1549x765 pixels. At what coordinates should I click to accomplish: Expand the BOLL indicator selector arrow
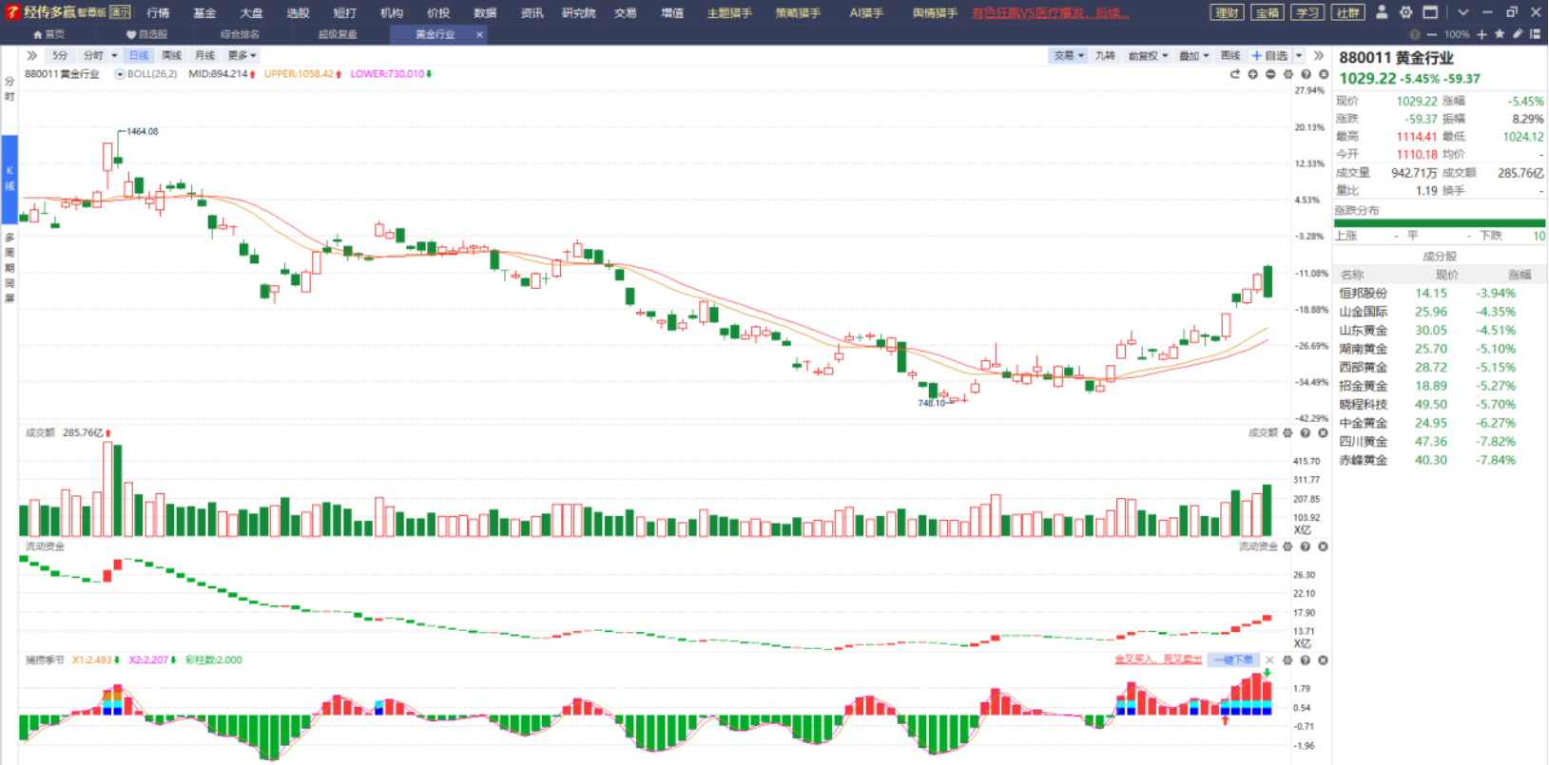120,74
